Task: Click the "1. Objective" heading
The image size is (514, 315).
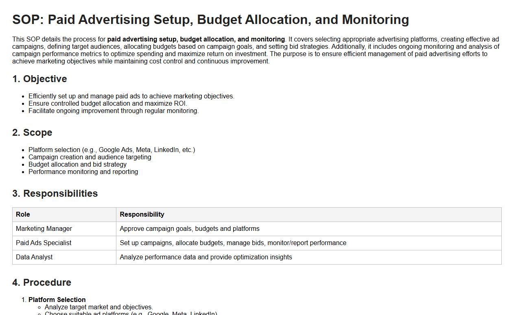Action: point(39,79)
